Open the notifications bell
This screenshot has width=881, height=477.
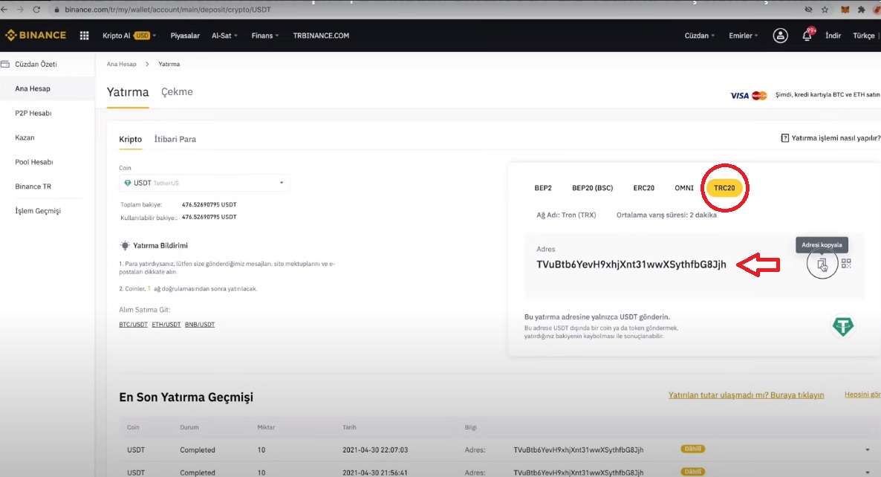[807, 36]
